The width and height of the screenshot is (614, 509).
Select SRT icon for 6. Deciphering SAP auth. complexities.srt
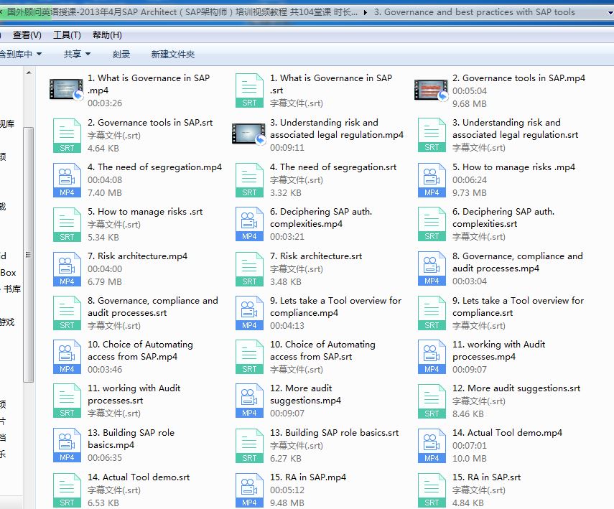(432, 224)
